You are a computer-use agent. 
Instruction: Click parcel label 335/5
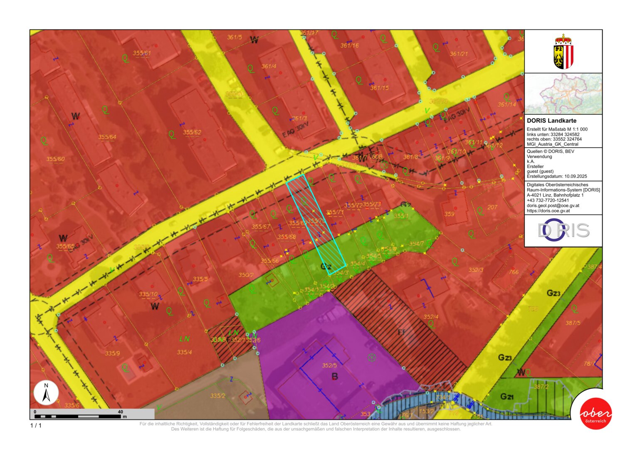(200, 279)
